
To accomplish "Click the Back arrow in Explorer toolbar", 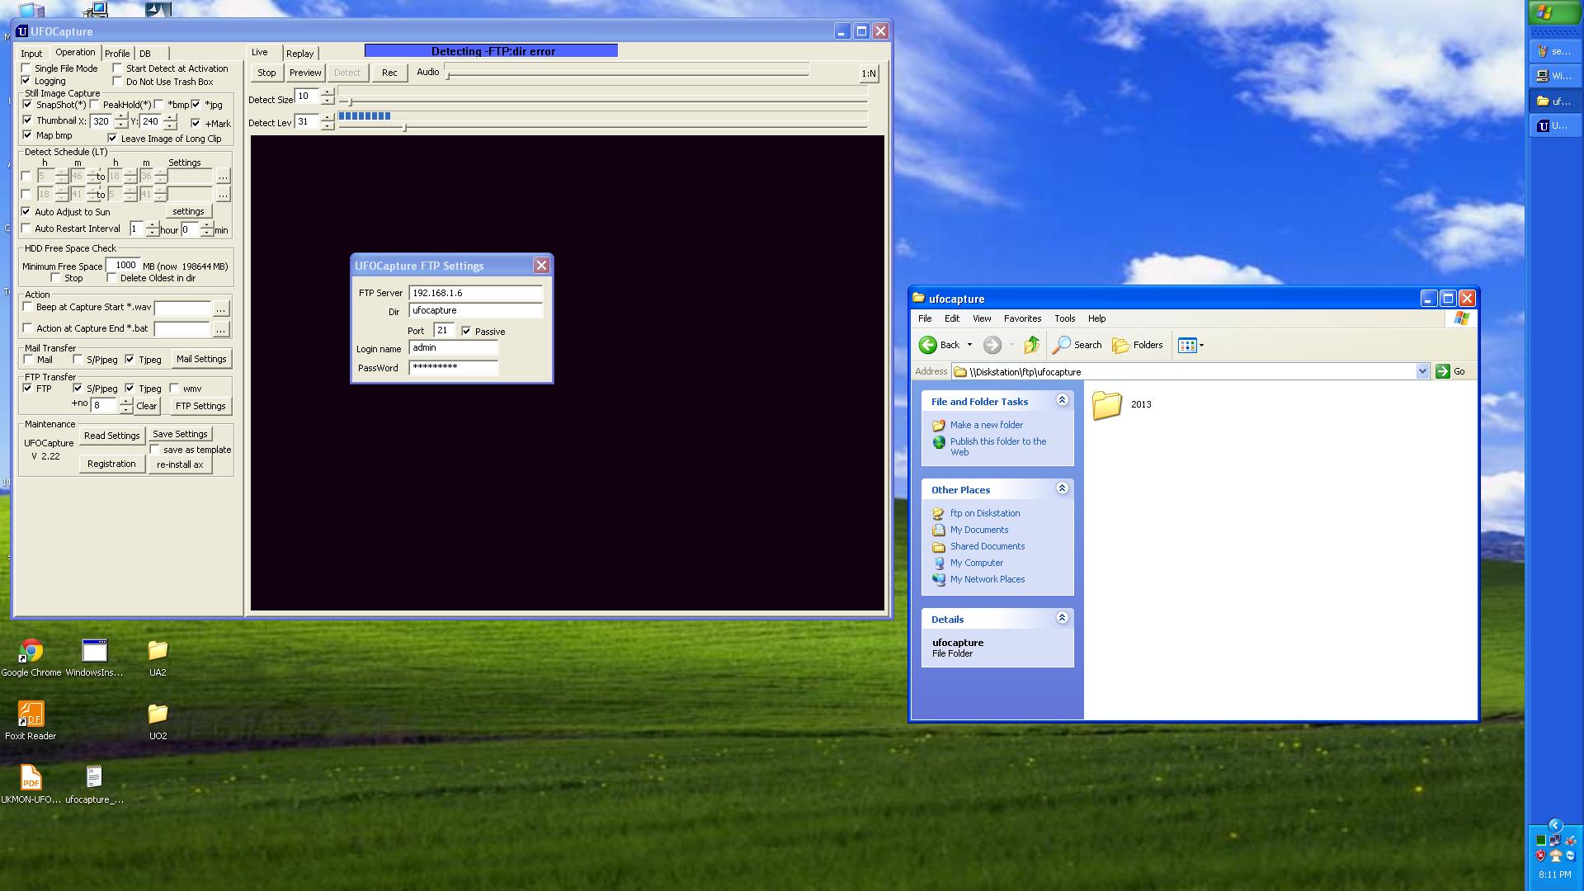I will (928, 345).
